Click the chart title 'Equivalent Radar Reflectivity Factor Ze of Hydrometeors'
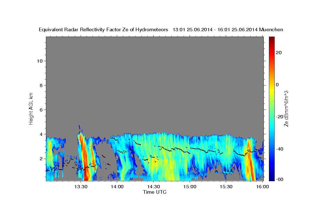Image resolution: width=326 pixels, height=217 pixels. pos(104,30)
